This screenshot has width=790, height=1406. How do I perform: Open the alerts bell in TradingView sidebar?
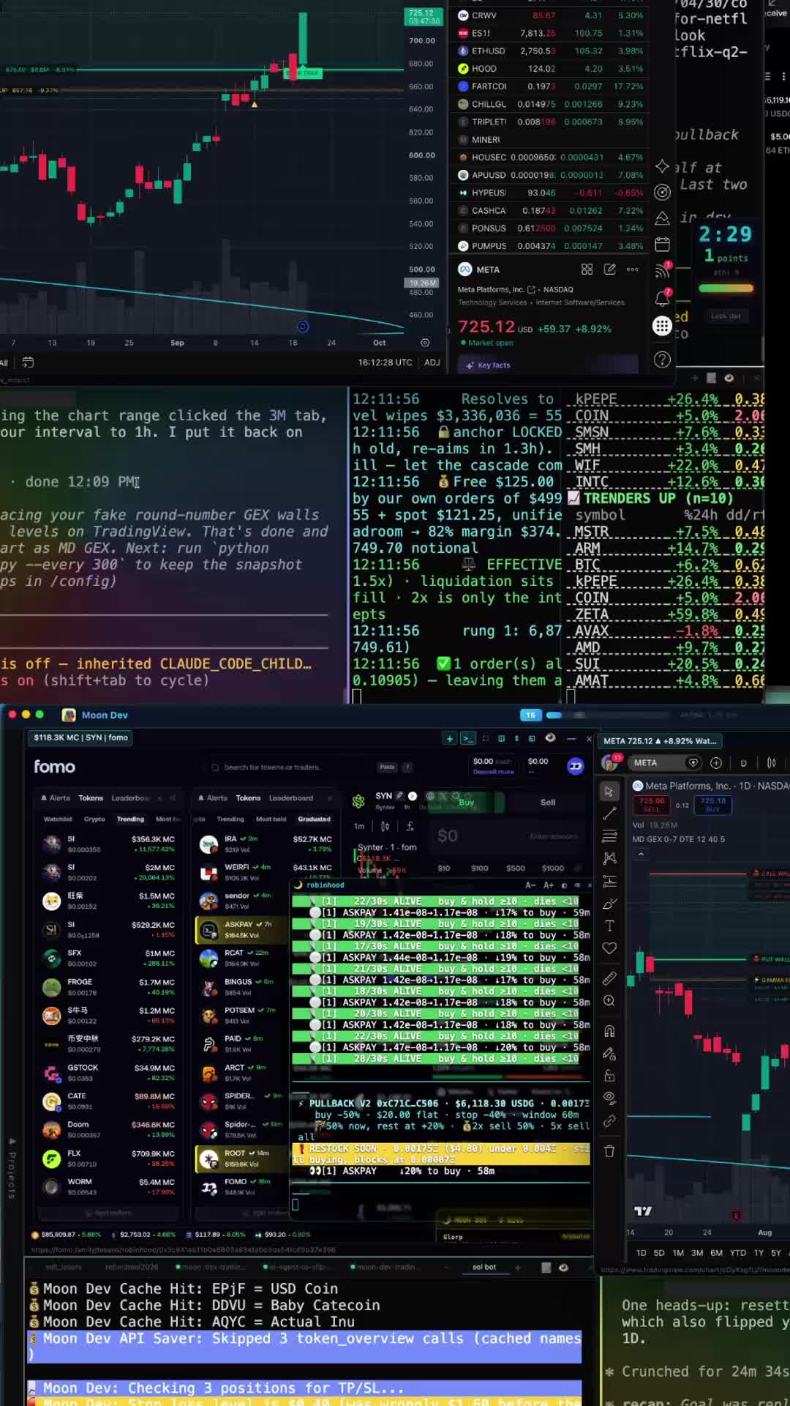point(662,298)
